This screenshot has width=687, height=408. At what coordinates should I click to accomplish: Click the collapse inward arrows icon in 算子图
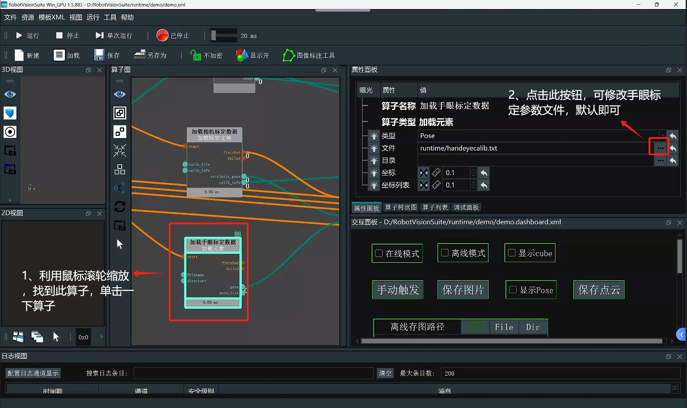(x=120, y=150)
